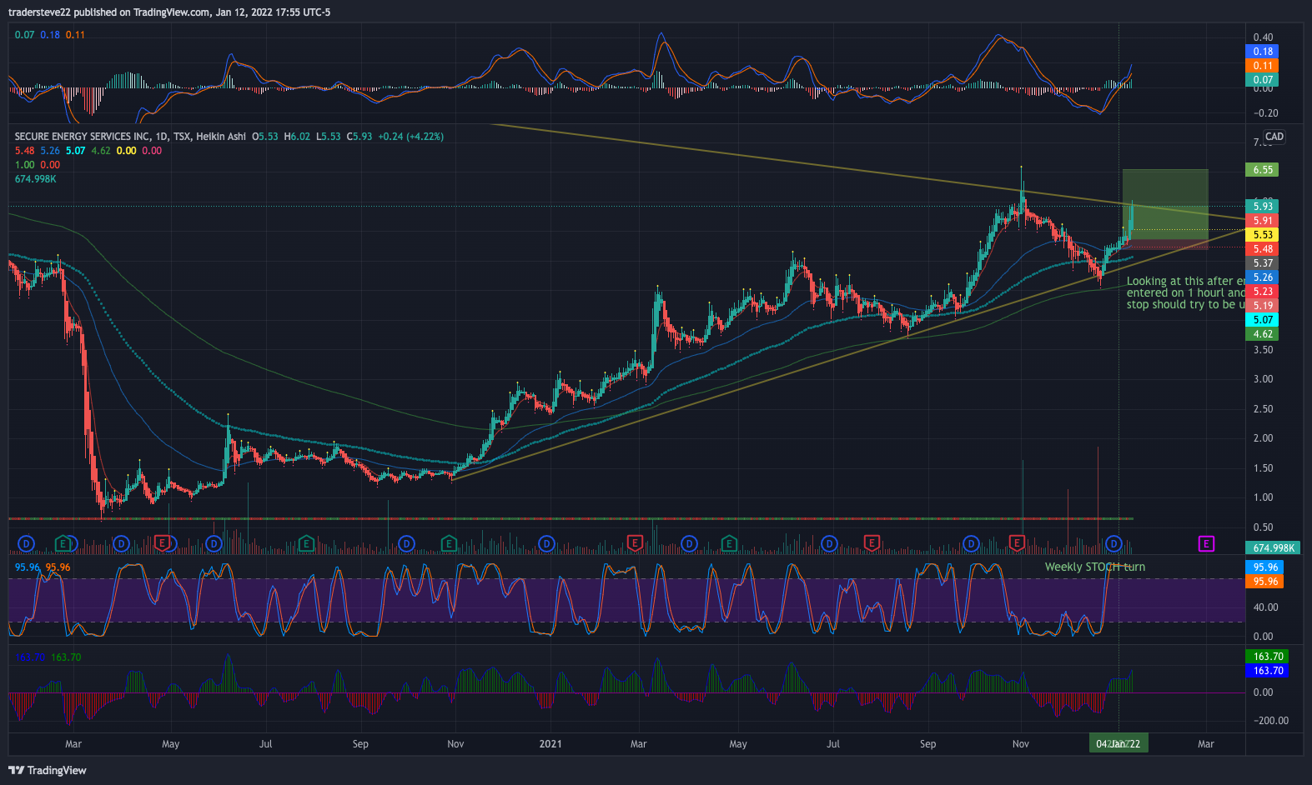The width and height of the screenshot is (1312, 785).
Task: Click the 'Weekly STOCH turn' annotation text
Action: (x=1094, y=567)
